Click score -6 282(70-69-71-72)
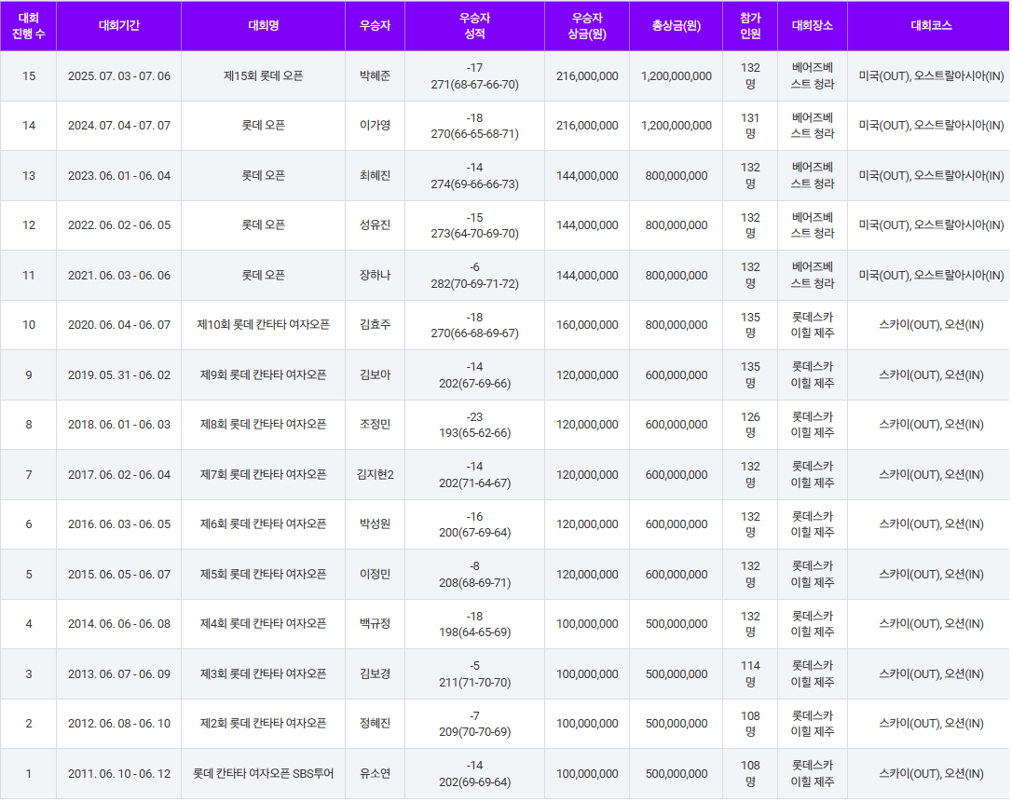The height and width of the screenshot is (802, 1012). [475, 276]
